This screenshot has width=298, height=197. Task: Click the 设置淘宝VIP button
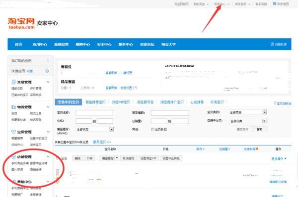tap(148, 158)
